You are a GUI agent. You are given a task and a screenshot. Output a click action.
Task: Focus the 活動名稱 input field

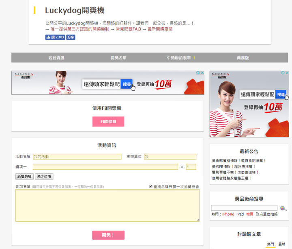point(77,157)
